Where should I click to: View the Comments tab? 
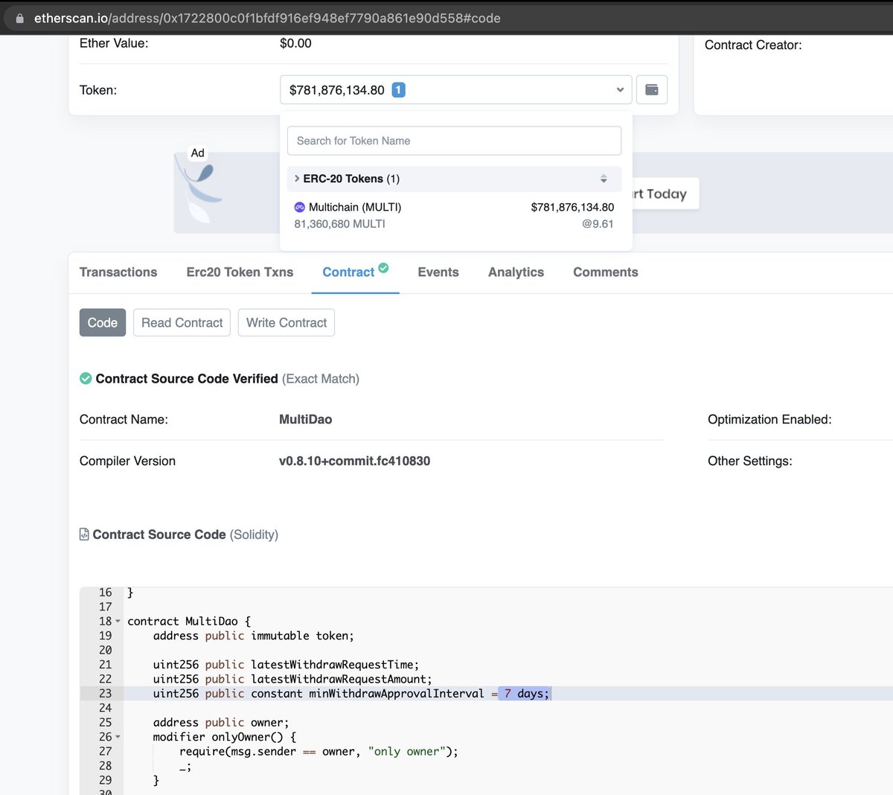coord(606,272)
